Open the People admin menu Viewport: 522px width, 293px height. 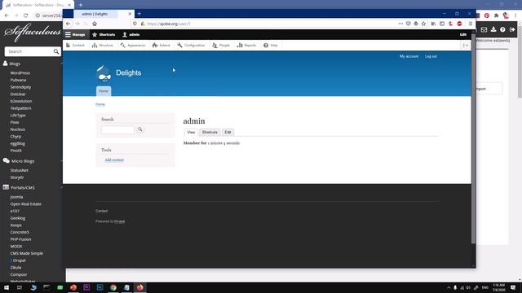point(221,46)
